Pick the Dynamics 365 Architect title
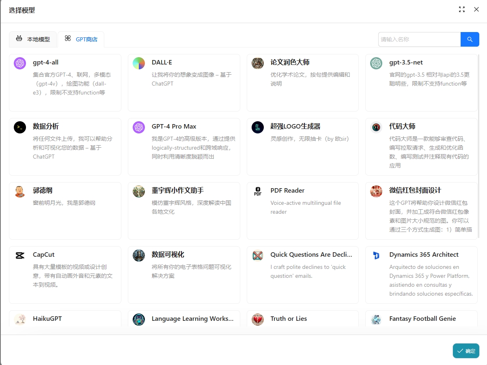487x365 pixels. click(x=424, y=255)
